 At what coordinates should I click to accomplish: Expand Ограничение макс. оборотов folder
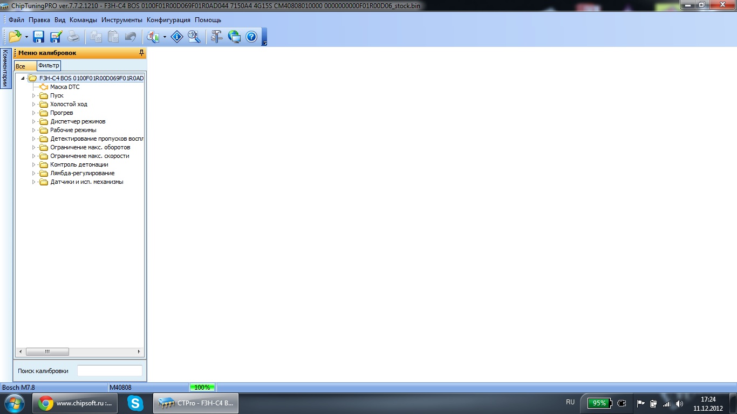(x=33, y=147)
